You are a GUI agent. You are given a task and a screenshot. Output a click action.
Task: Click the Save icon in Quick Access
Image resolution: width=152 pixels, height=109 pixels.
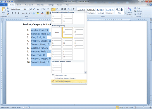coord(5,1)
